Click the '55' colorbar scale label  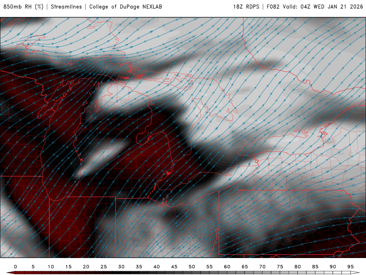210,267
